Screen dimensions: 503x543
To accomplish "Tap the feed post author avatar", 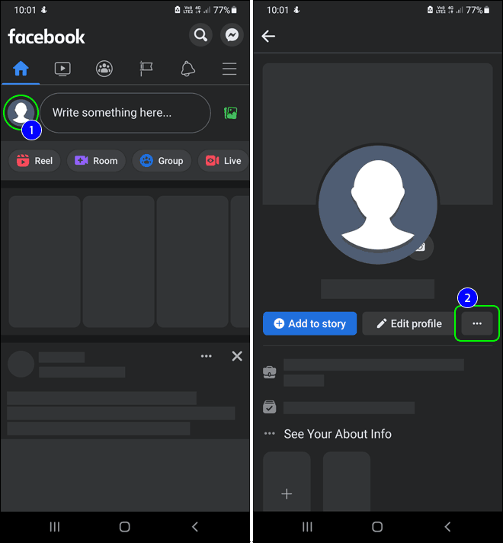I will (x=21, y=364).
